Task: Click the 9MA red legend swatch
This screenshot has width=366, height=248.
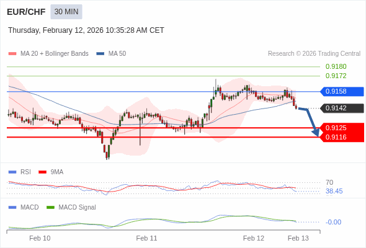Action: point(42,172)
